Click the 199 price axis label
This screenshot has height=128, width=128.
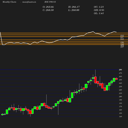(x=120, y=100)
